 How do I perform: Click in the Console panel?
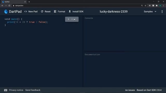pos(125,34)
